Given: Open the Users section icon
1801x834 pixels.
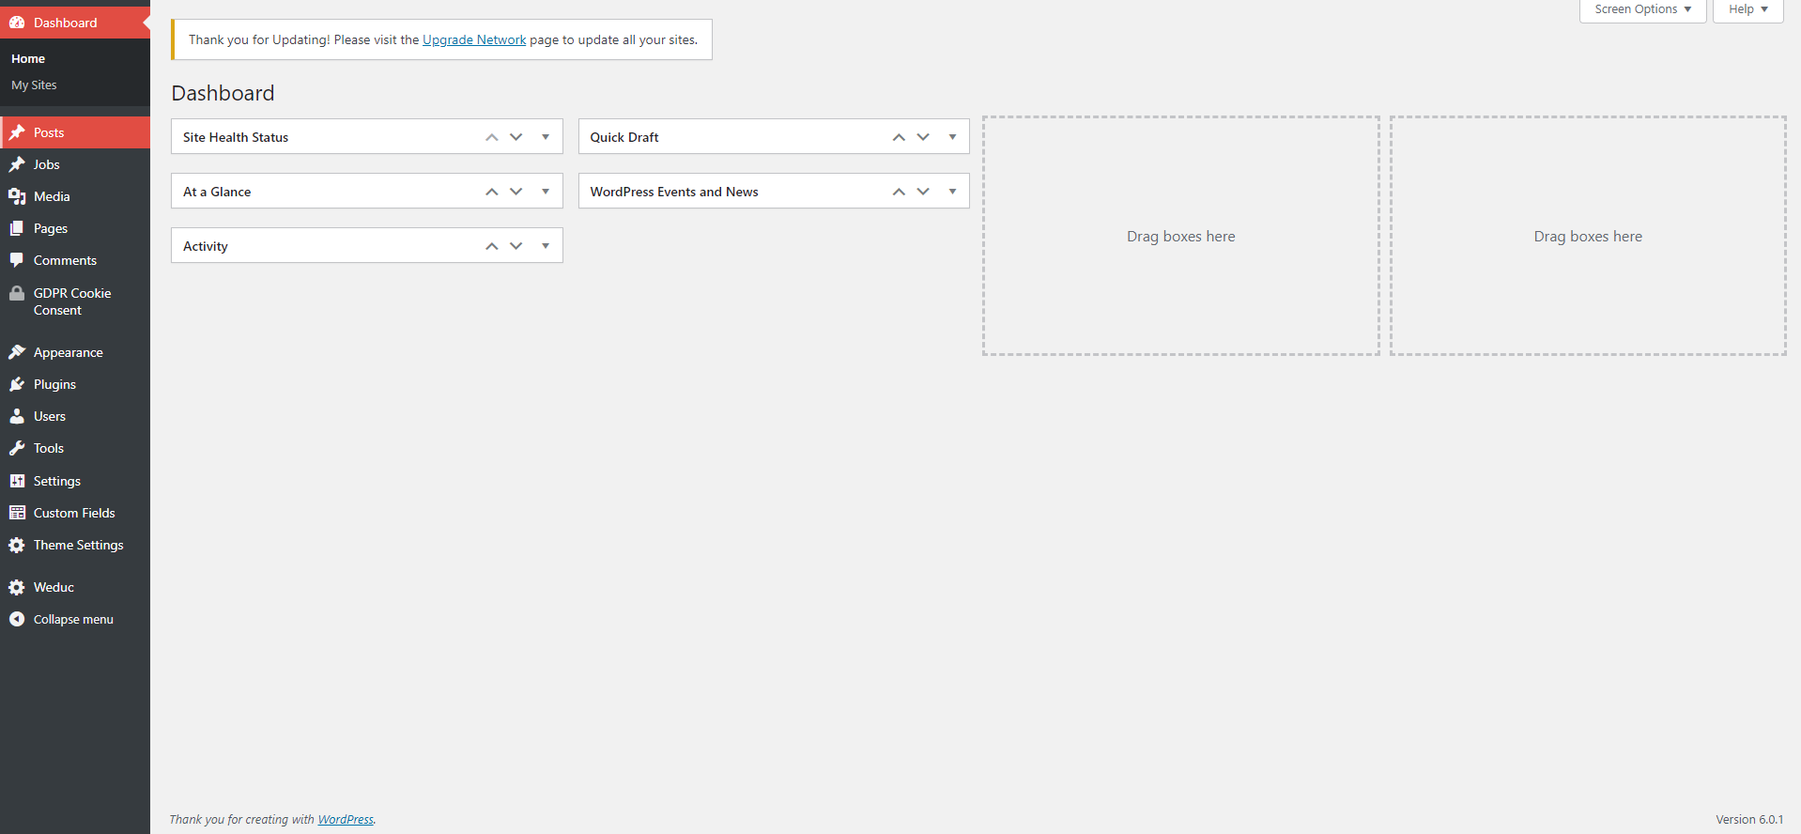Looking at the screenshot, I should [17, 416].
